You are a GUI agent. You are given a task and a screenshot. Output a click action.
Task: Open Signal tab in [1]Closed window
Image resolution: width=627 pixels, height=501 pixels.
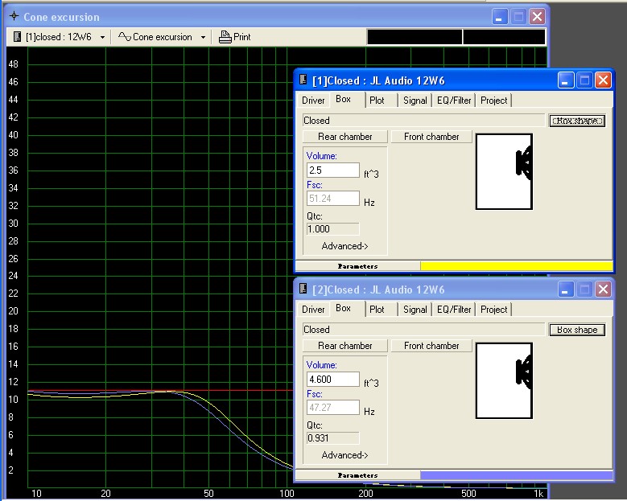pos(415,101)
